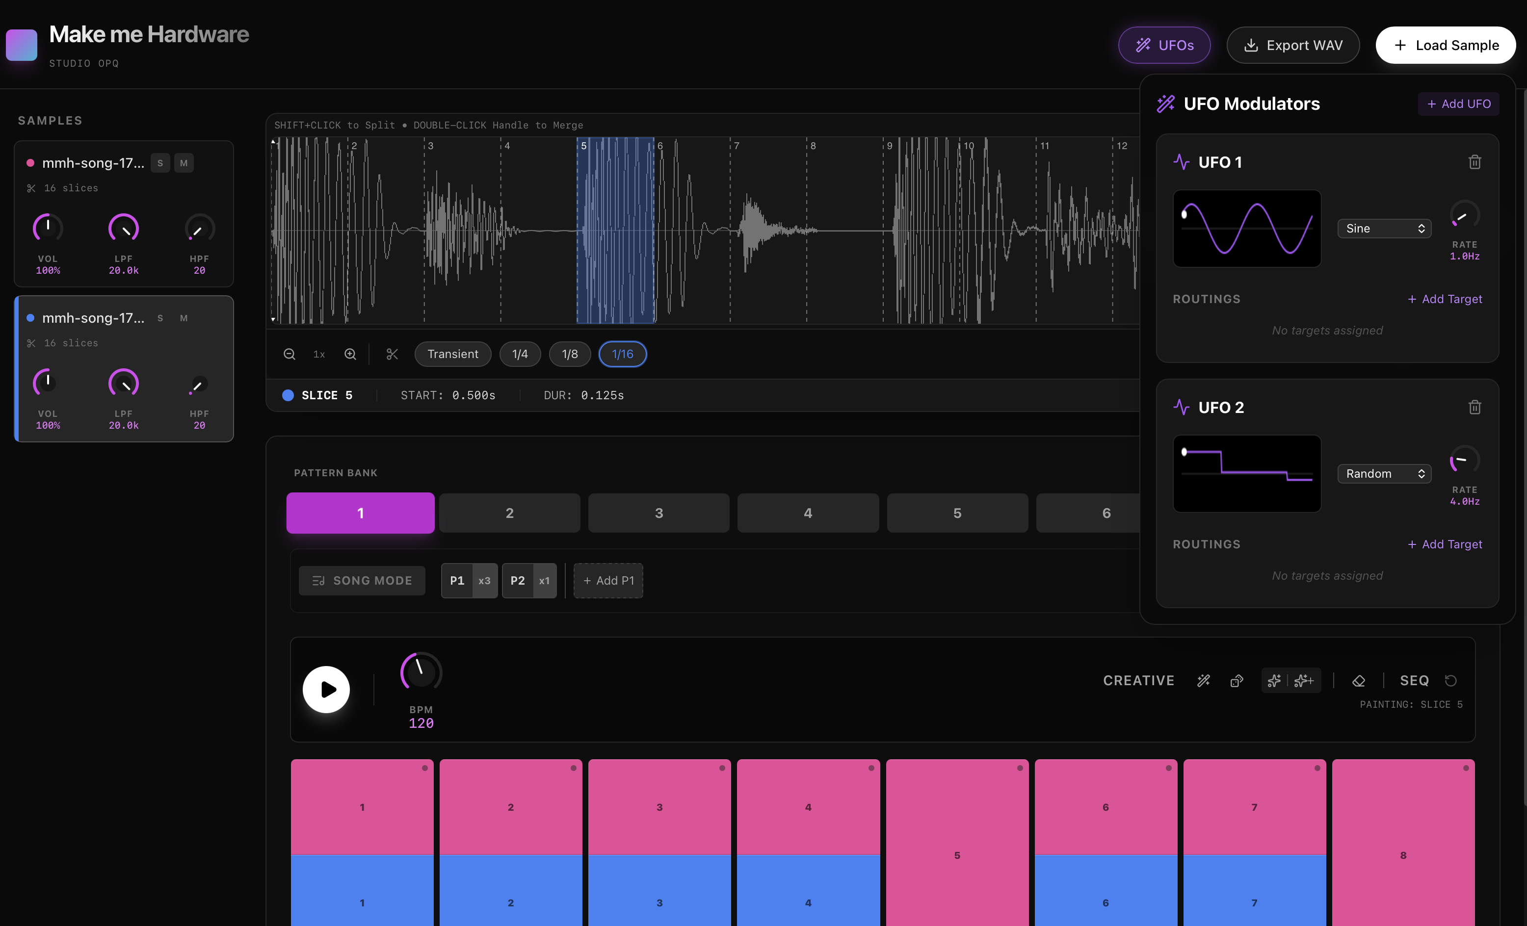Click the x1 repeat count on P2
The image size is (1527, 926).
pyautogui.click(x=545, y=580)
